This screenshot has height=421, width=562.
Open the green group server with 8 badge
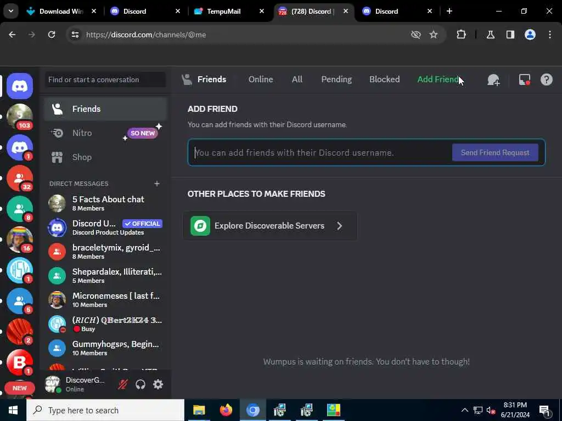click(20, 209)
